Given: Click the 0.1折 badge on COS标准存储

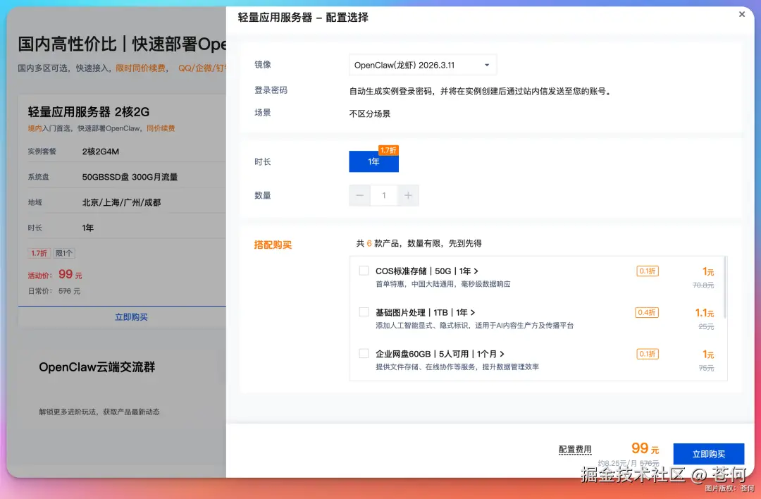Looking at the screenshot, I should pos(646,271).
